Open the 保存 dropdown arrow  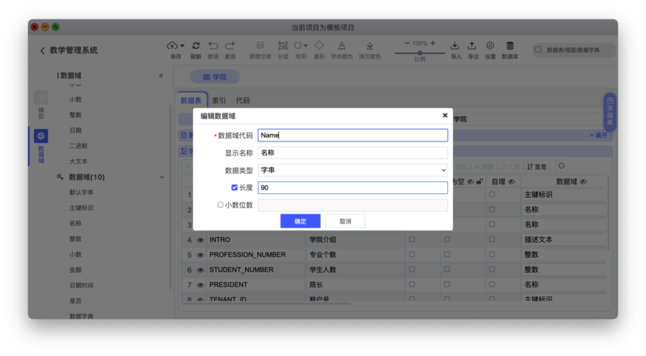pos(182,45)
